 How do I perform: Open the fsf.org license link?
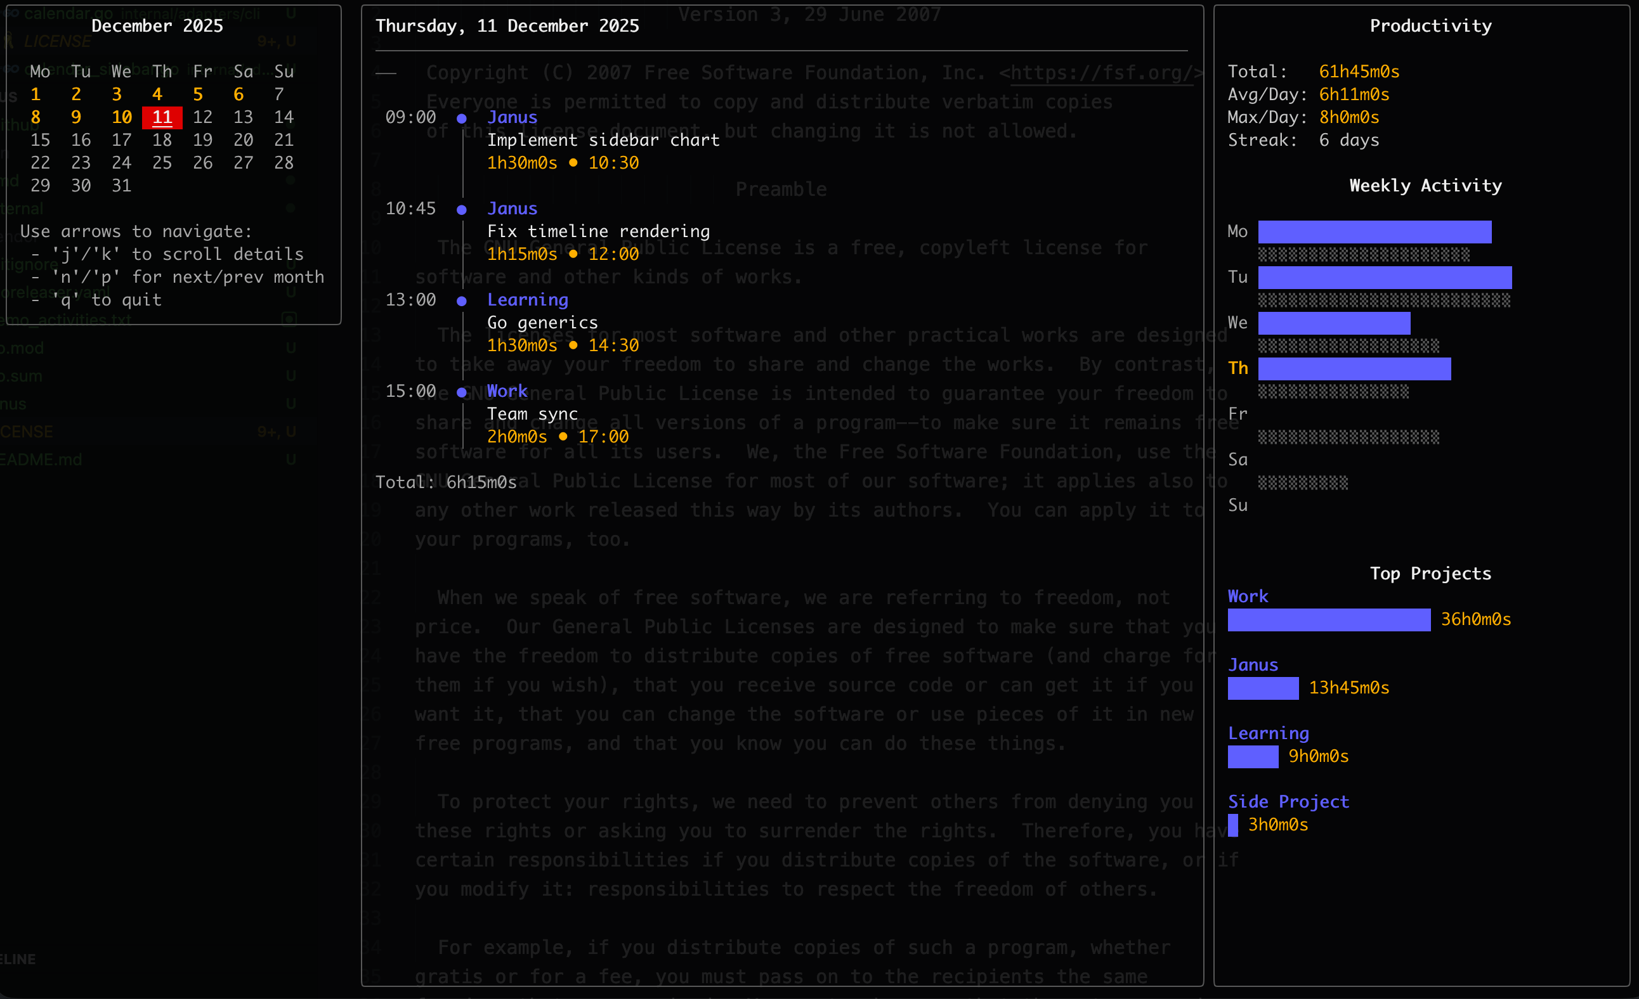click(1101, 73)
